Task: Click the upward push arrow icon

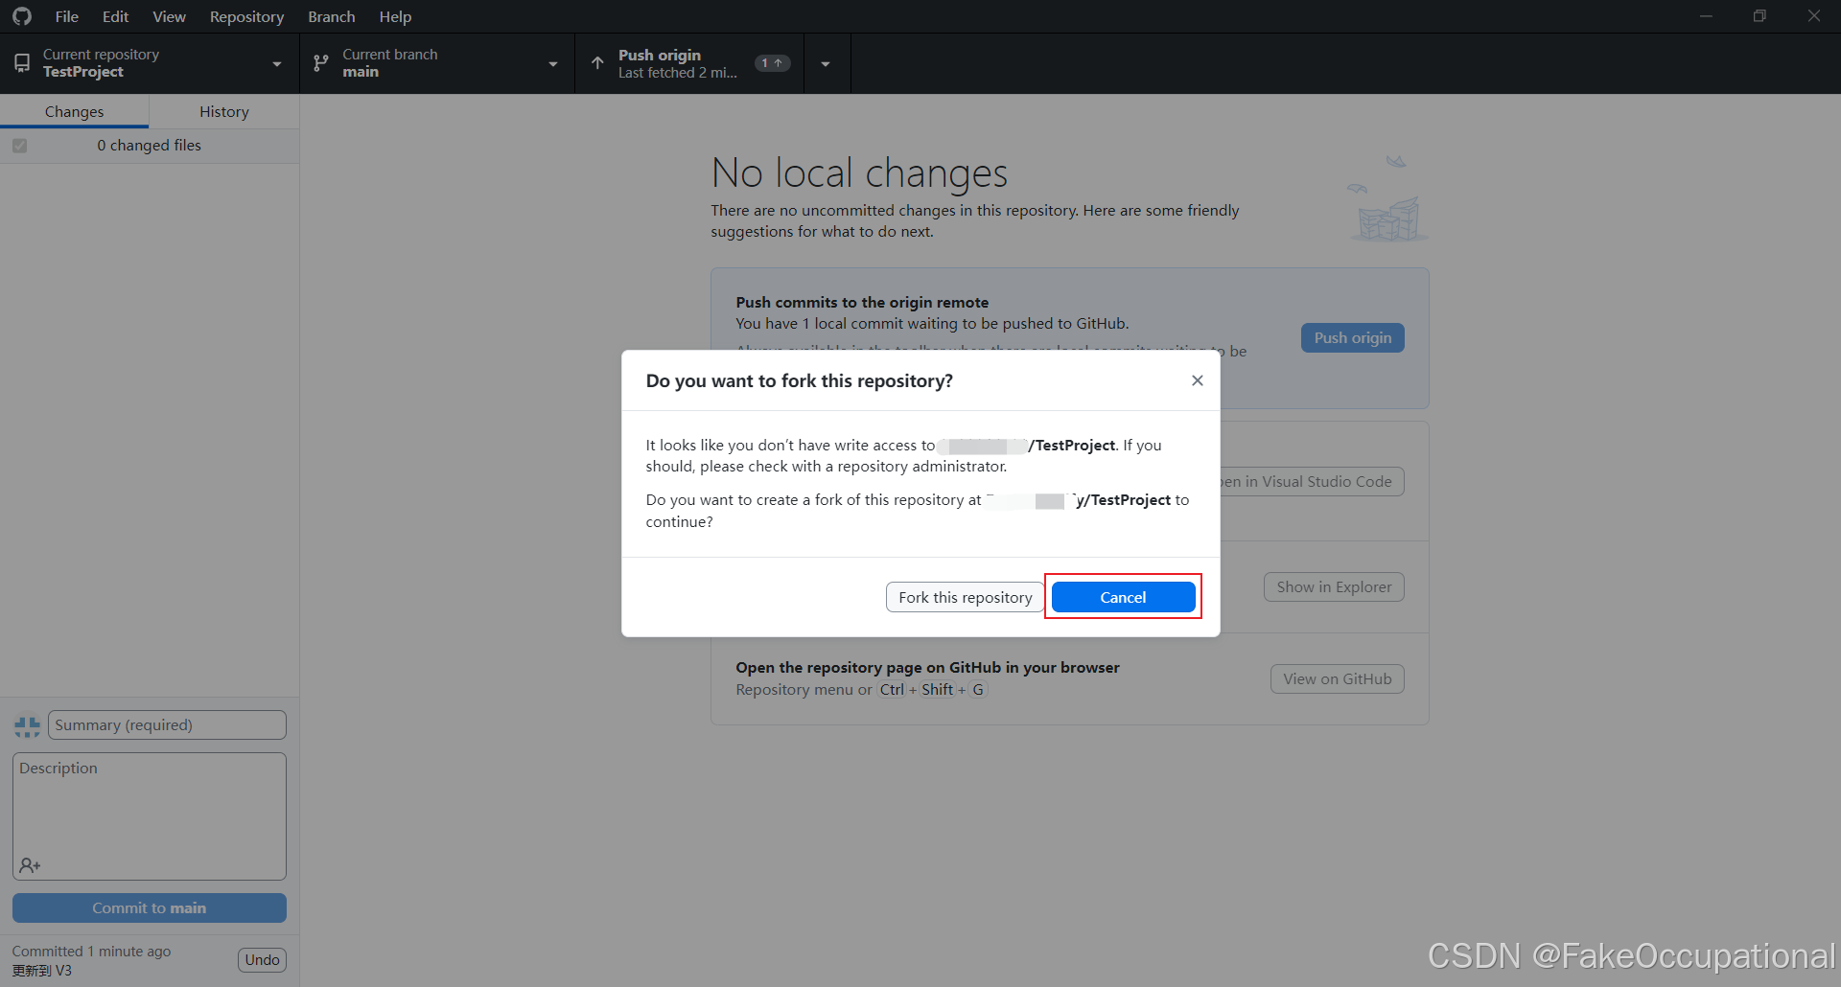Action: (x=597, y=63)
